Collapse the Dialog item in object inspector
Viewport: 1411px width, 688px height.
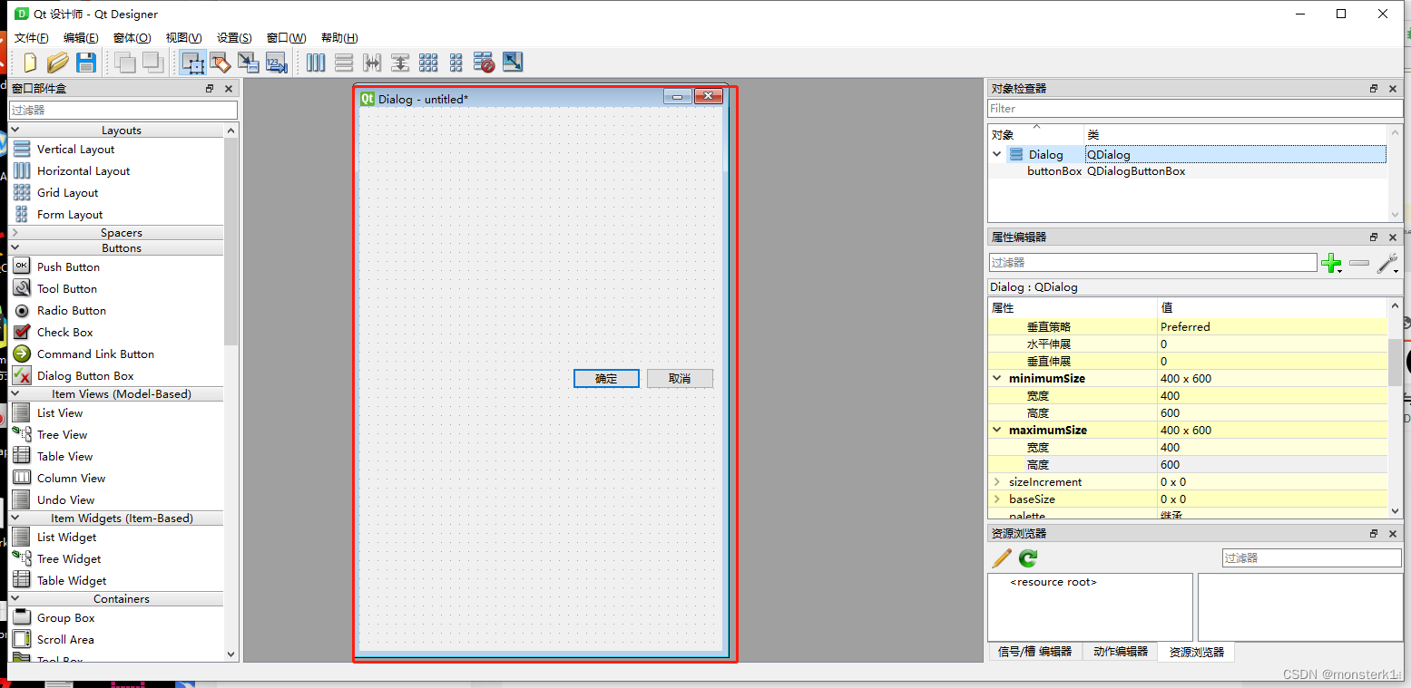pos(995,154)
